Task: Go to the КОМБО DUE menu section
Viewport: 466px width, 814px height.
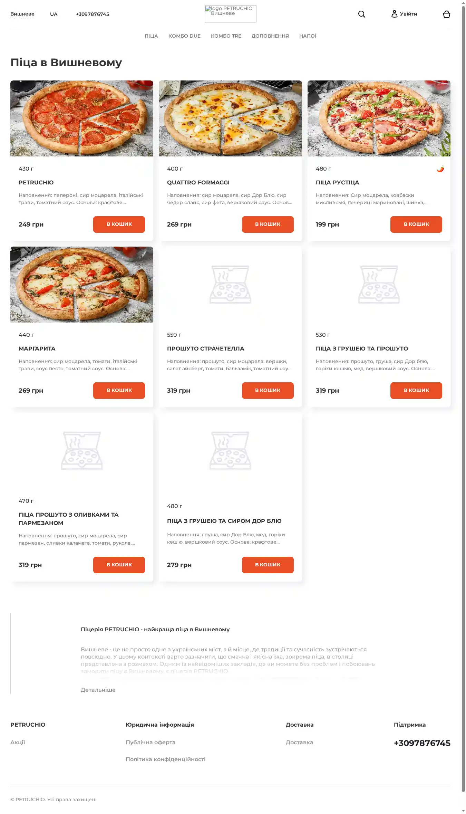Action: click(184, 36)
